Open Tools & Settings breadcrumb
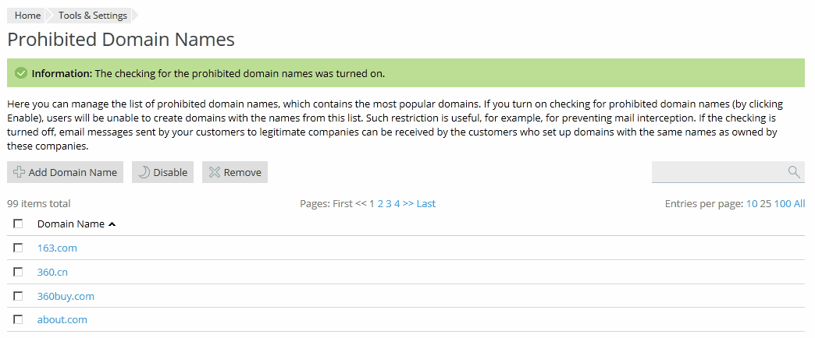This screenshot has height=338, width=815. coord(92,16)
